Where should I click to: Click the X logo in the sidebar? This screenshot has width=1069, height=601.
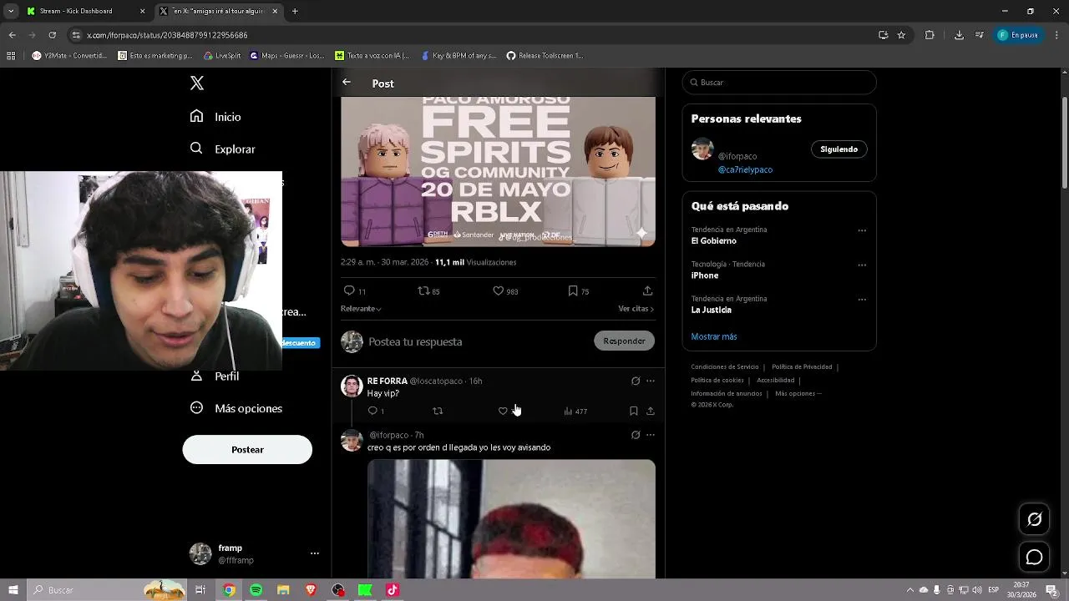197,83
